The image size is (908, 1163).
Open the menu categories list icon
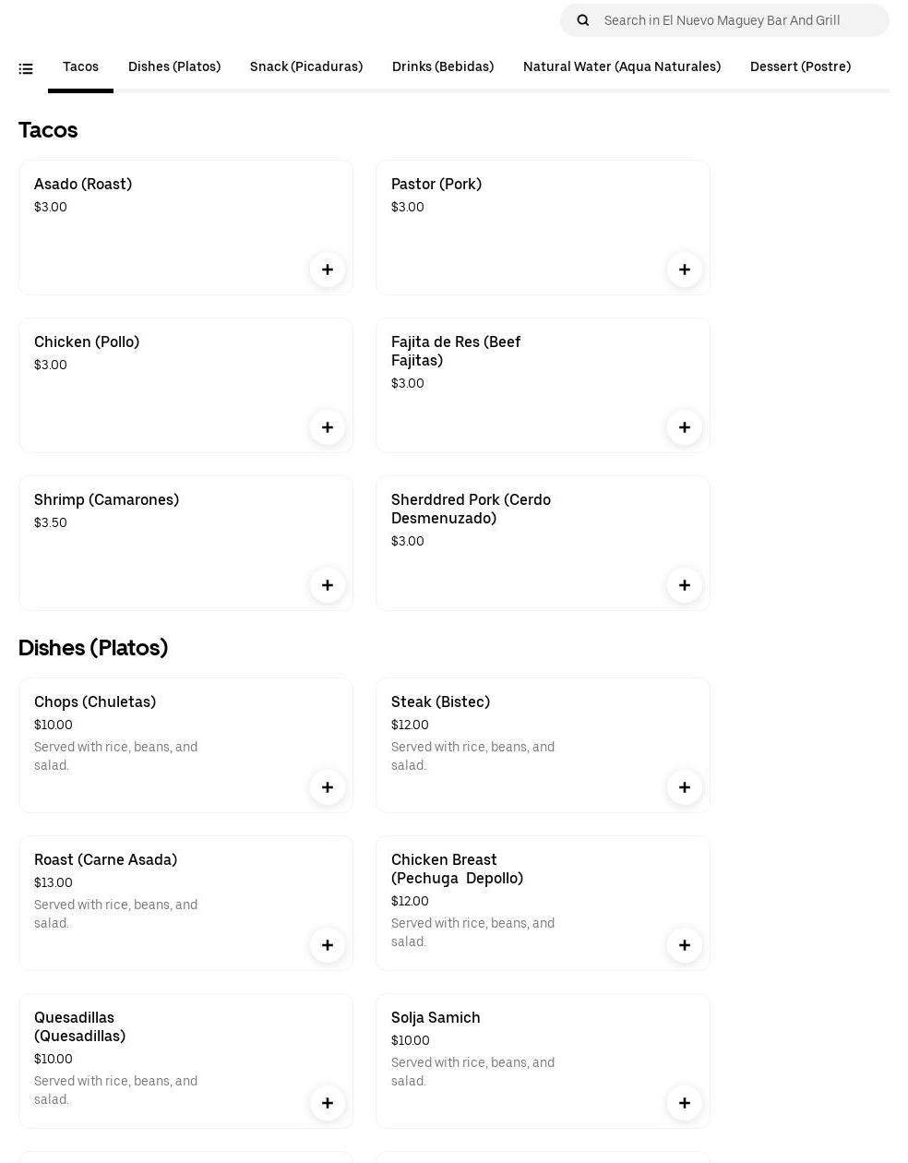pyautogui.click(x=26, y=68)
